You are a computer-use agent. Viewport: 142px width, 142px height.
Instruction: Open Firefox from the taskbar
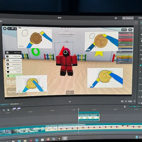coord(48,139)
